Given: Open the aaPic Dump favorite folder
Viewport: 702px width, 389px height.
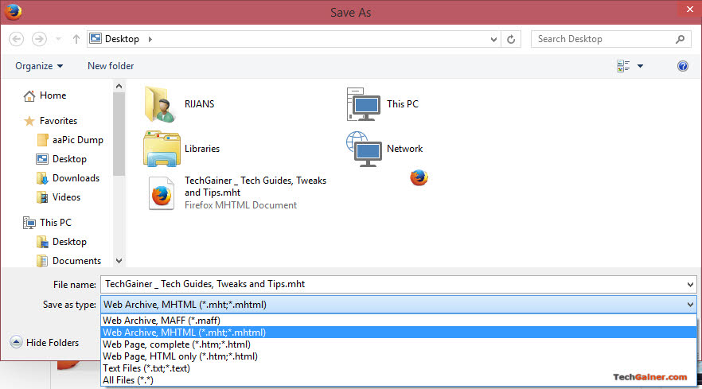Looking at the screenshot, I should (70, 140).
